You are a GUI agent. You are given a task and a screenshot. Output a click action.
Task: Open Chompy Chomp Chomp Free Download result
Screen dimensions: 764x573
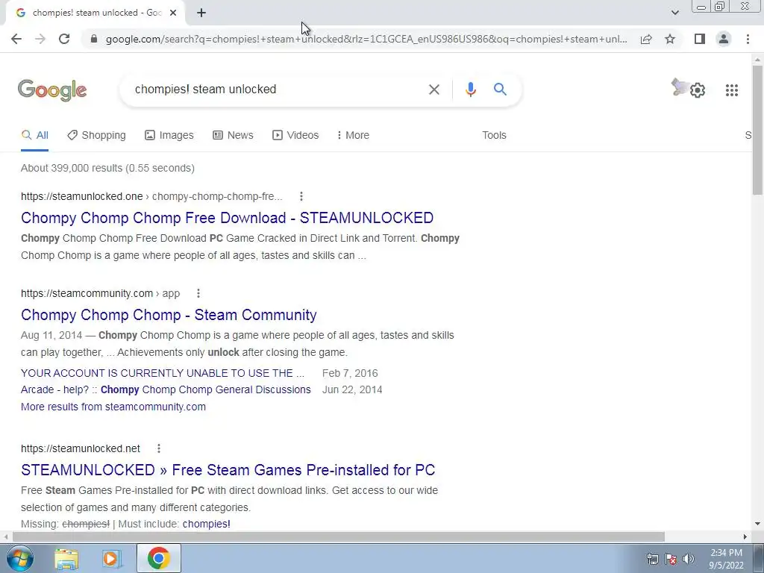click(227, 218)
